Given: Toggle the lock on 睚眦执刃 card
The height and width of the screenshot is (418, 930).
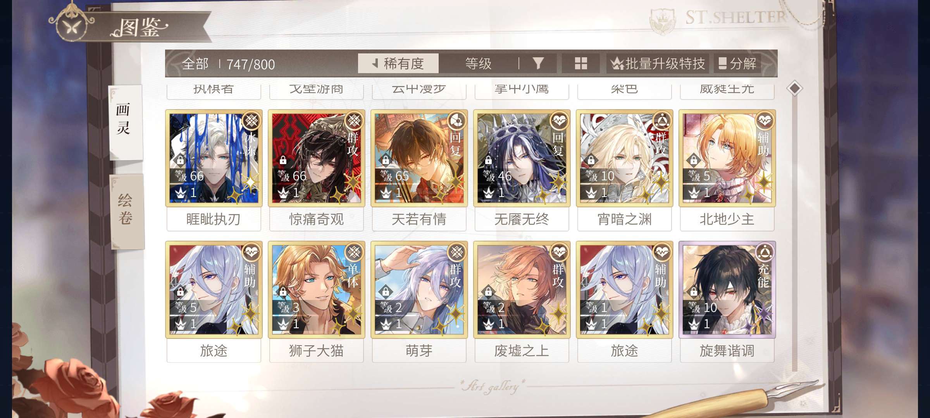Looking at the screenshot, I should 180,159.
